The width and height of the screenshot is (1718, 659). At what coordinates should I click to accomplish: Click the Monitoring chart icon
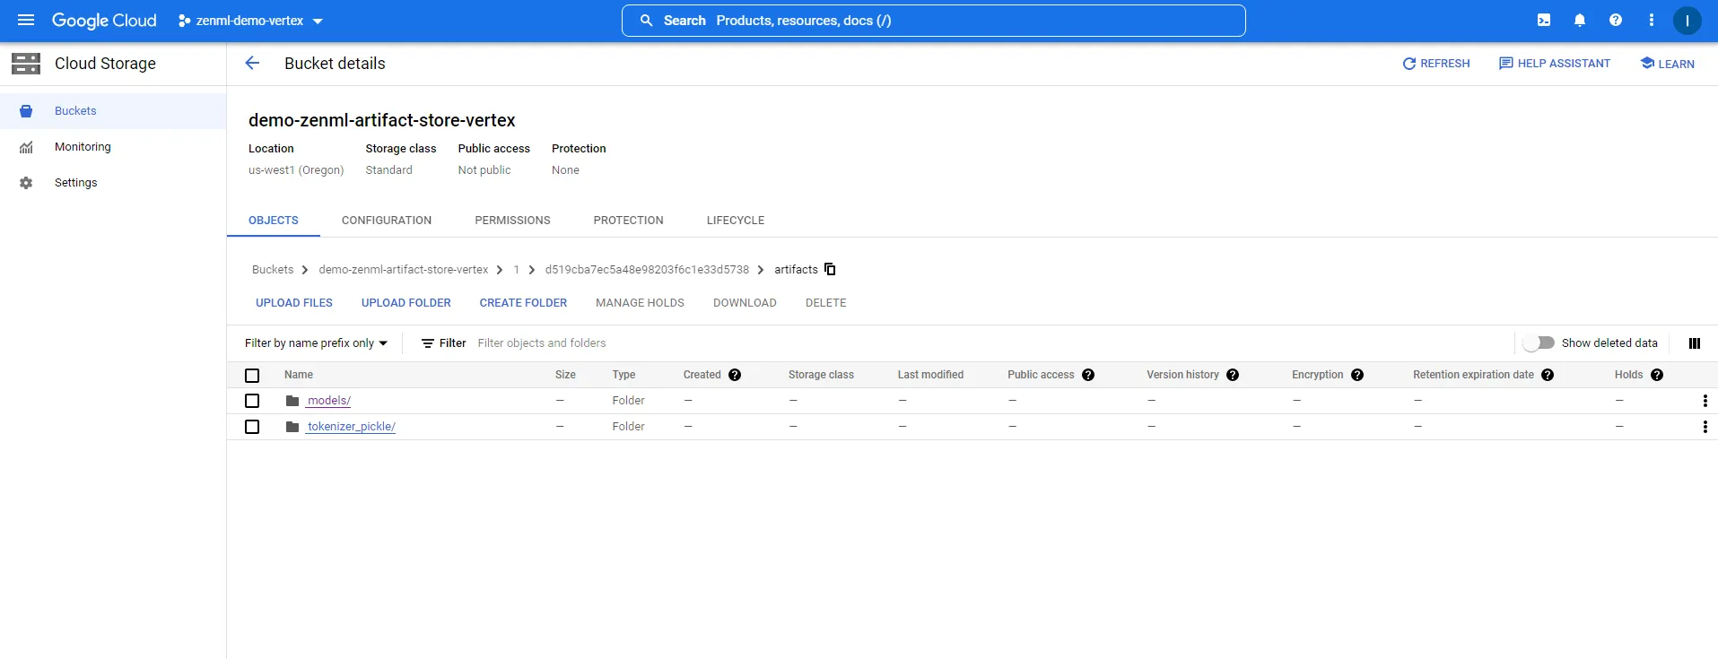pyautogui.click(x=26, y=147)
